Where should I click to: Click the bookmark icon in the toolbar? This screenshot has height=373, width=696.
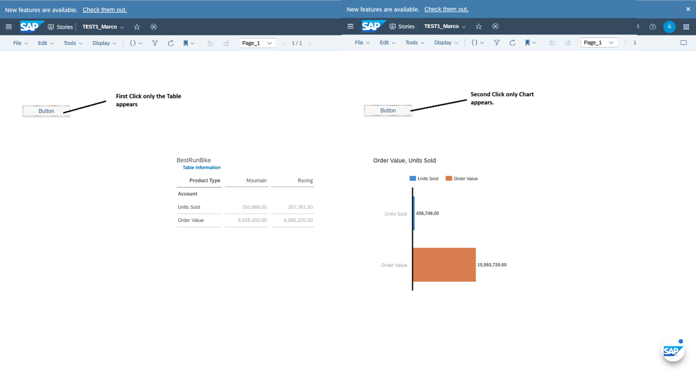(186, 43)
